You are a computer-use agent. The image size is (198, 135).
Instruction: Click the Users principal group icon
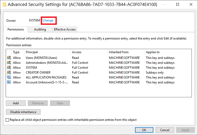[x=9, y=58]
